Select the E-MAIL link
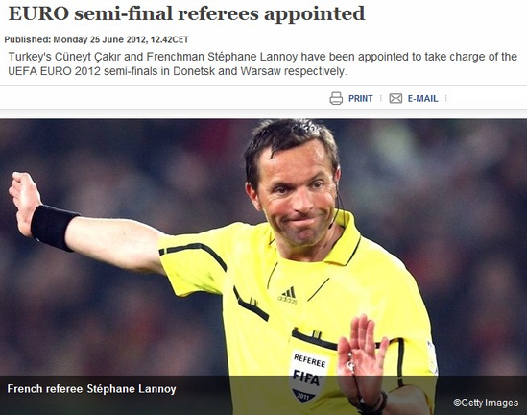Viewport: 527px width, 415px height. point(422,99)
